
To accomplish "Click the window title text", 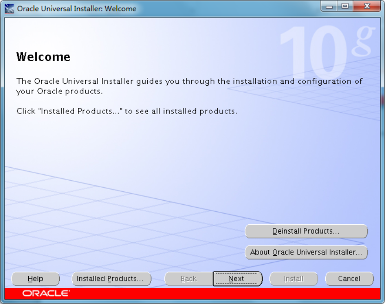I will pyautogui.click(x=77, y=9).
